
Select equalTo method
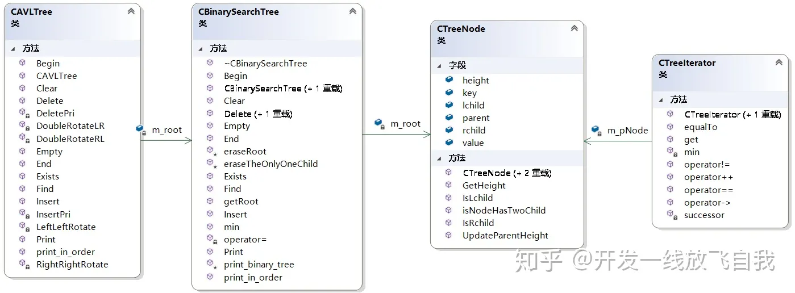click(701, 127)
